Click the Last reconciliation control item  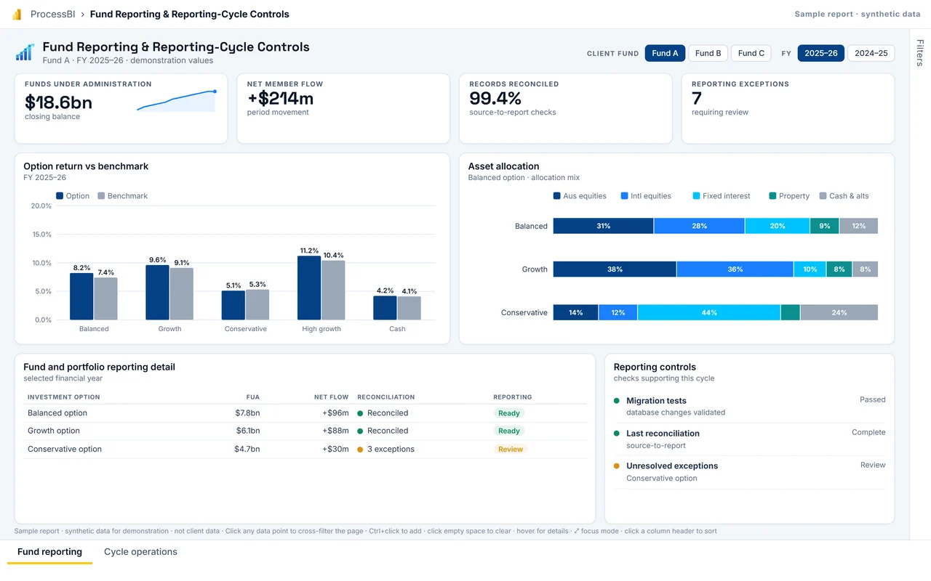(749, 439)
